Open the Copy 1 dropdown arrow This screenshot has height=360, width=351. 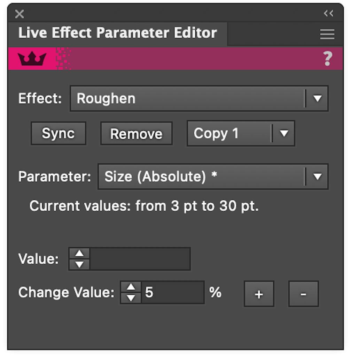[x=284, y=133]
